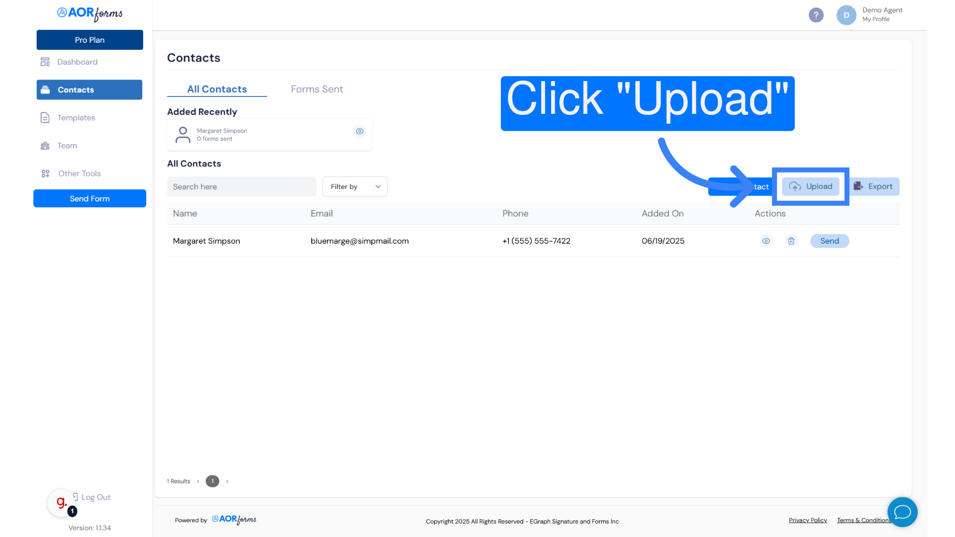955x537 pixels.
Task: Open the Privacy Policy link
Action: tap(808, 520)
